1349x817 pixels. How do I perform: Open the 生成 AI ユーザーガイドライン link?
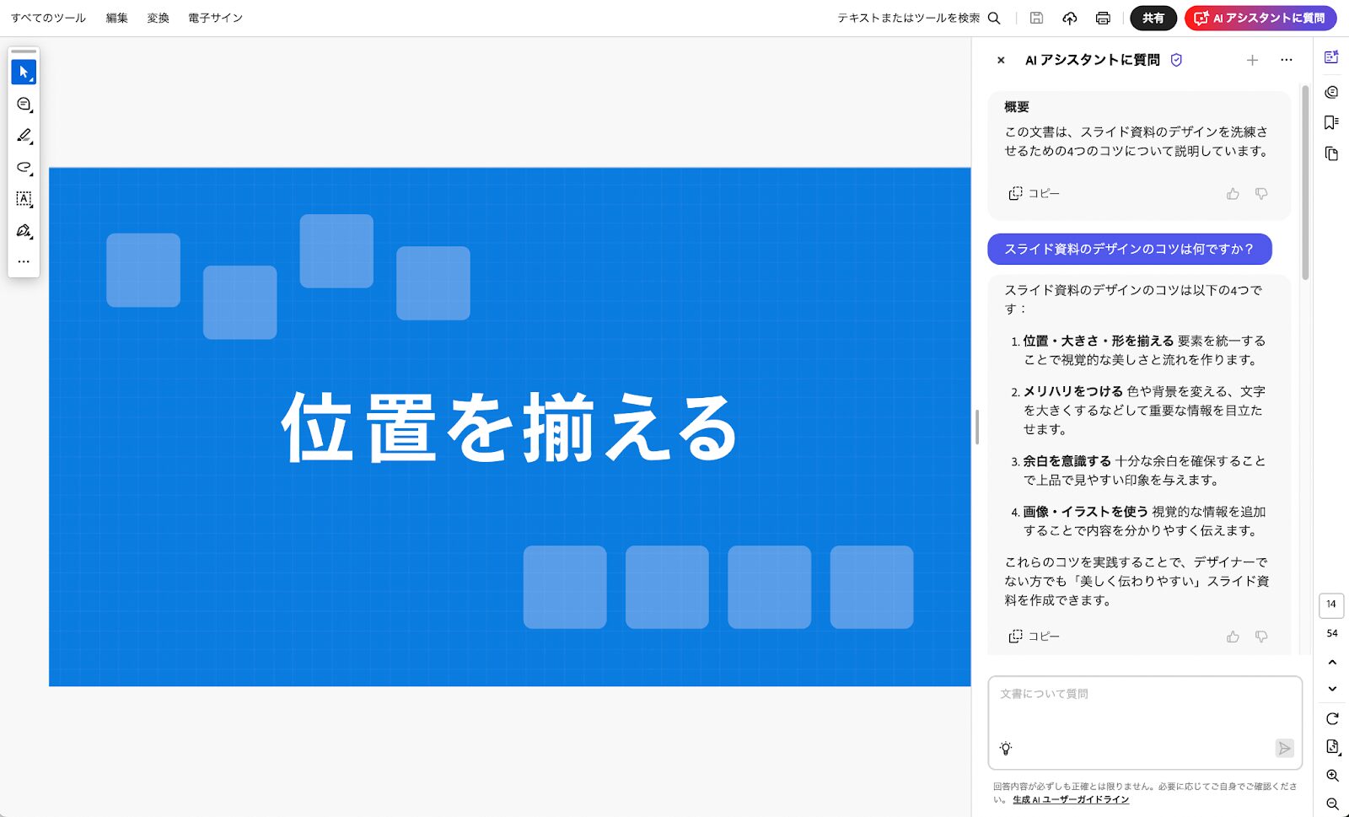[x=1071, y=800]
